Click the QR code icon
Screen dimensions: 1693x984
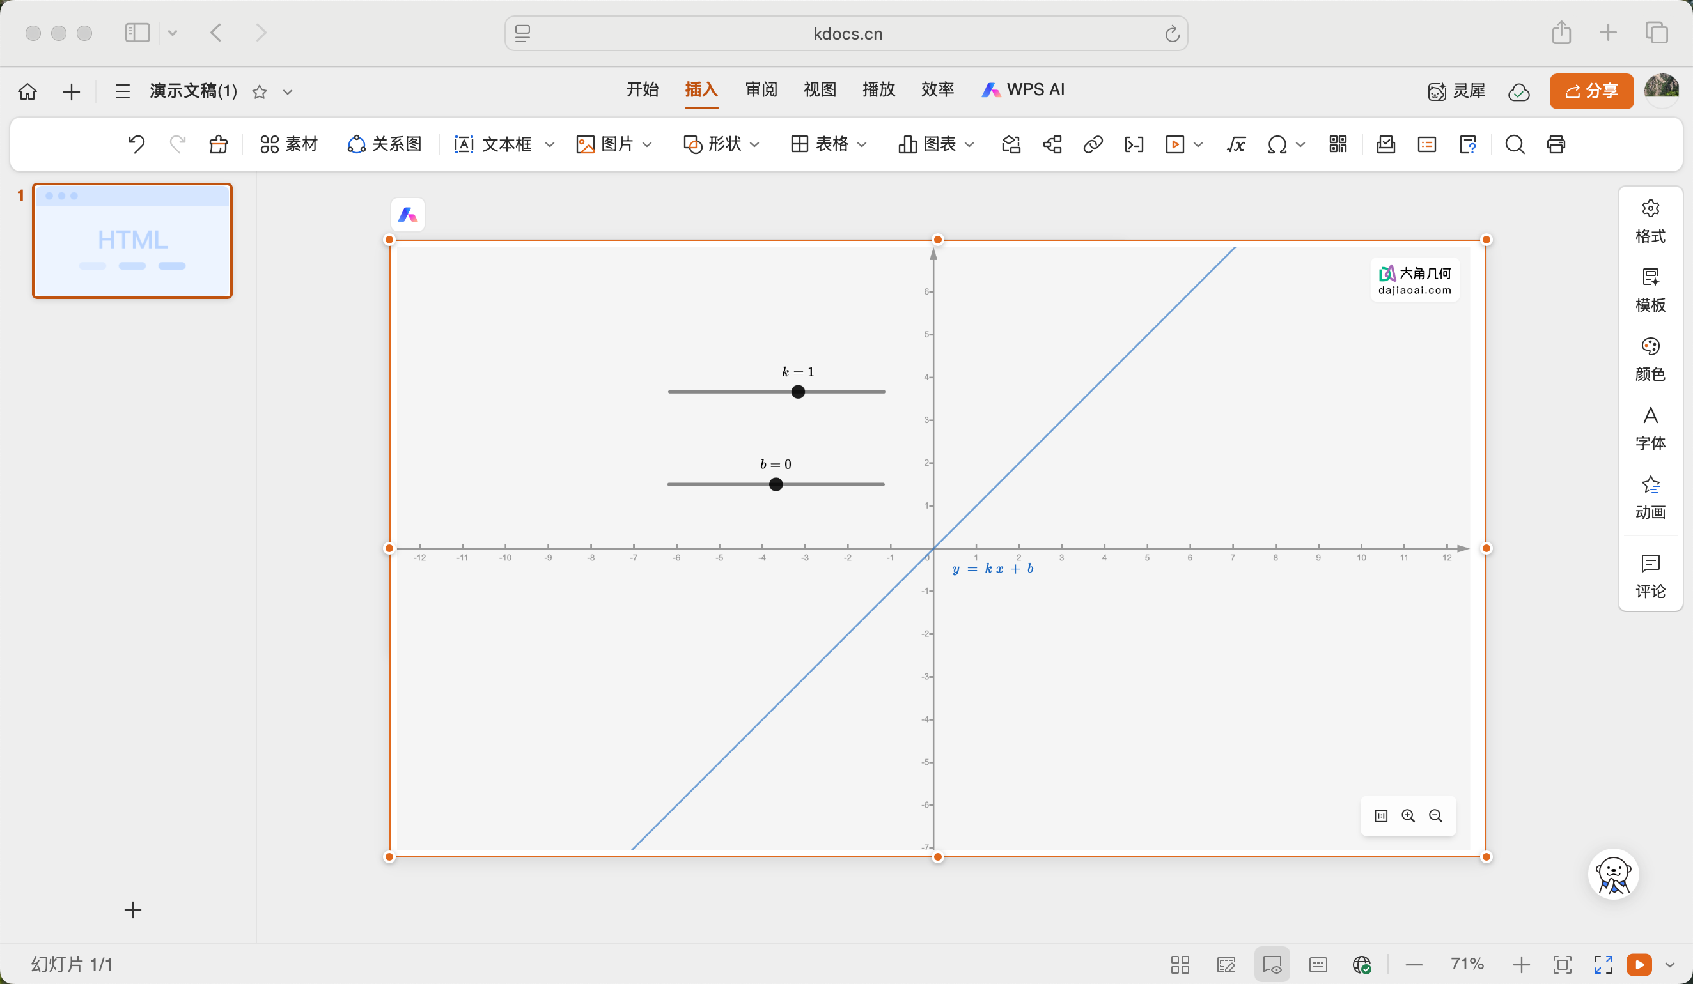(1338, 144)
